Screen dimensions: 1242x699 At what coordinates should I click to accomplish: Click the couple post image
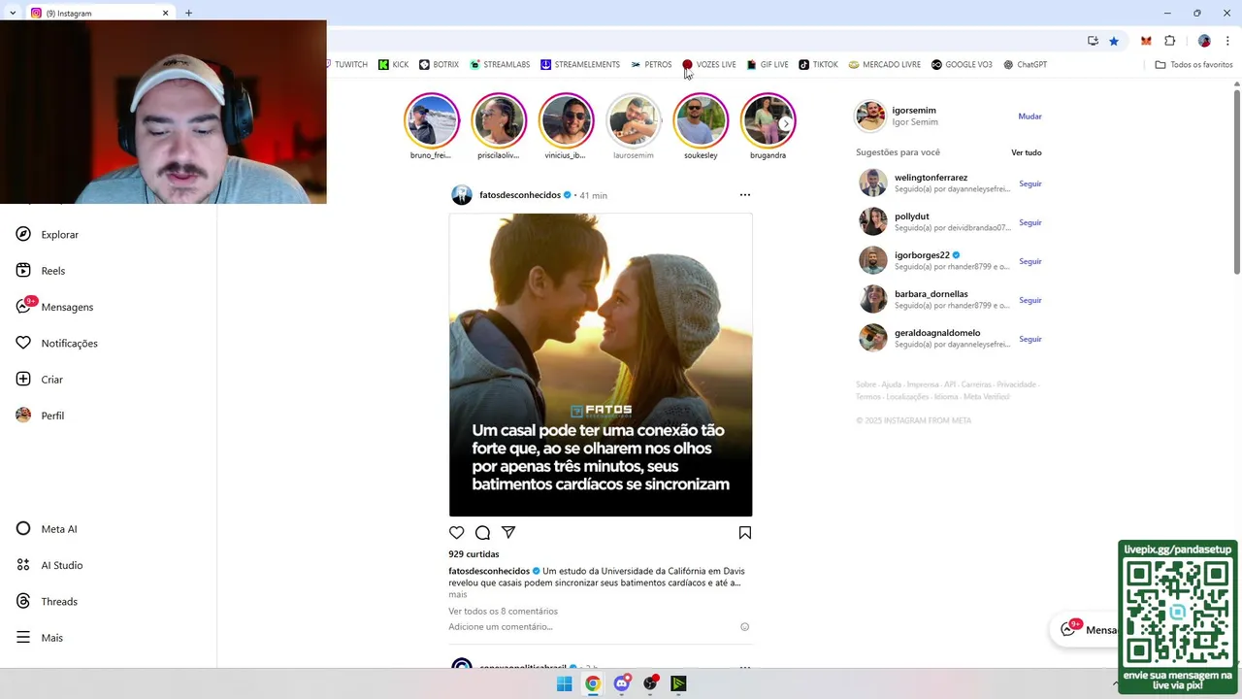(x=601, y=365)
